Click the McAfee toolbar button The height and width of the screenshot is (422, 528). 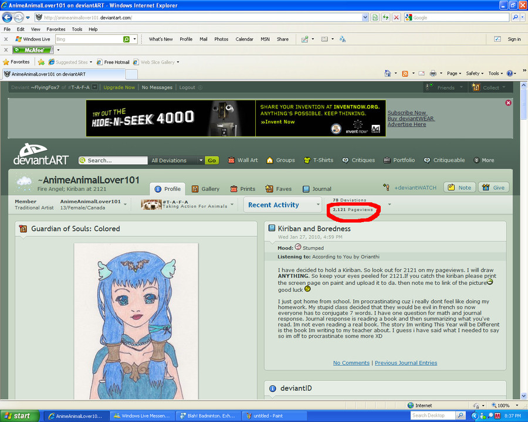[33, 50]
